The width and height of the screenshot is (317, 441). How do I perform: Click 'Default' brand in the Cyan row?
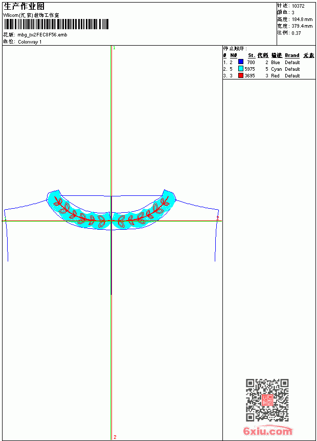pos(292,69)
